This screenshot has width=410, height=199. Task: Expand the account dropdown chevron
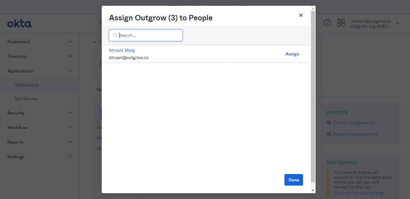coord(397,23)
